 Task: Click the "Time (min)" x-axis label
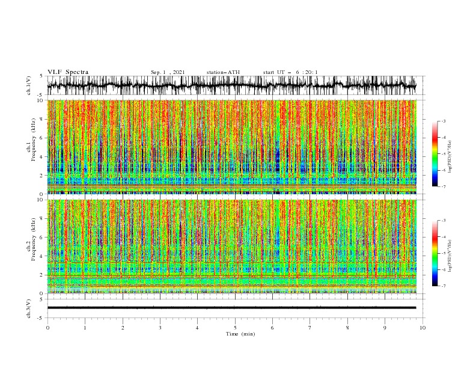pos(240,334)
